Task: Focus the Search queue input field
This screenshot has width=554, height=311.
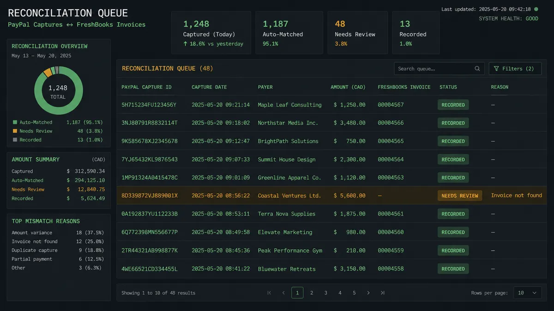Action: tap(439, 69)
